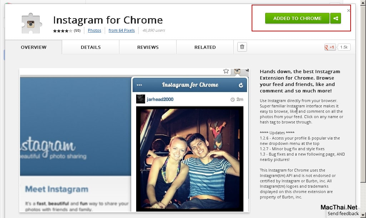Select the Related tab

(x=205, y=47)
